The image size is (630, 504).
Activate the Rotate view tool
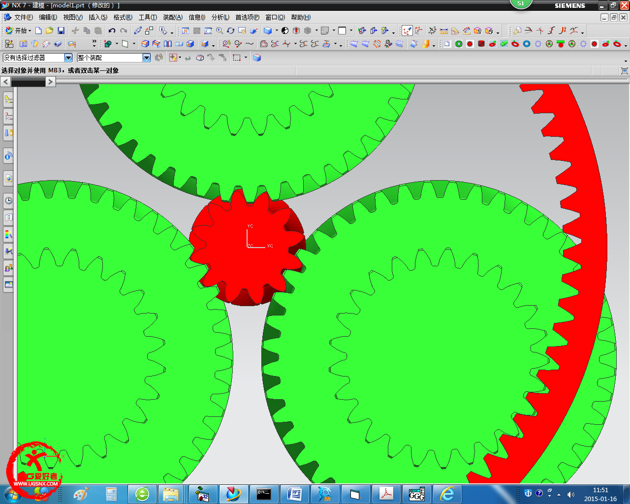[231, 31]
